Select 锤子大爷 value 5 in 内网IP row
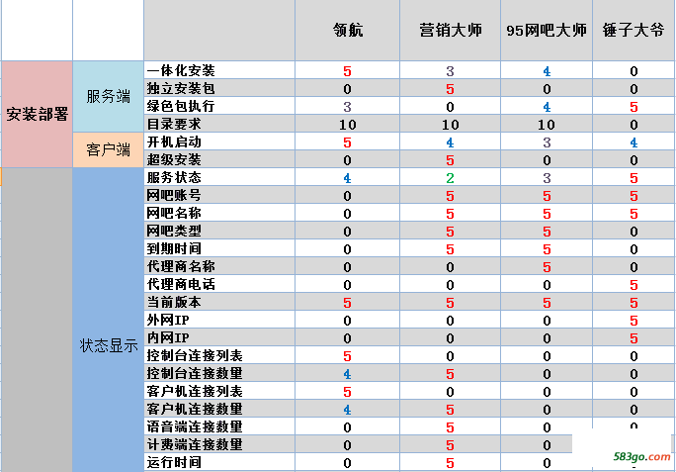This screenshot has height=472, width=676. 634,338
